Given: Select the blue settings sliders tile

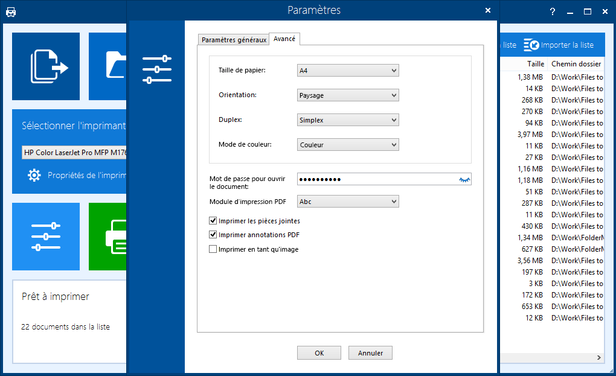Looking at the screenshot, I should point(45,237).
